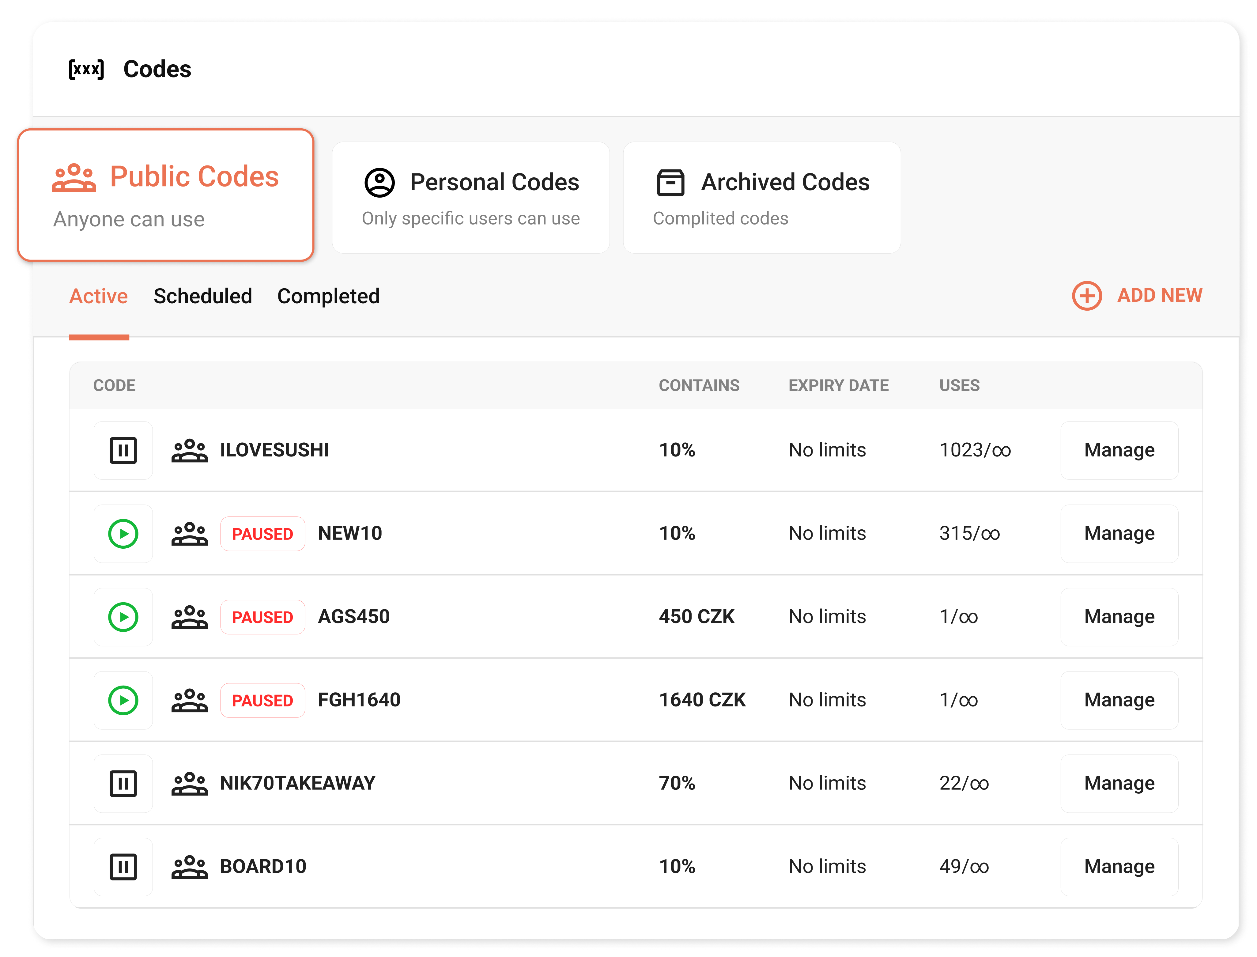
Task: Click the PAUSED badge next to NEW10
Action: [x=262, y=534]
